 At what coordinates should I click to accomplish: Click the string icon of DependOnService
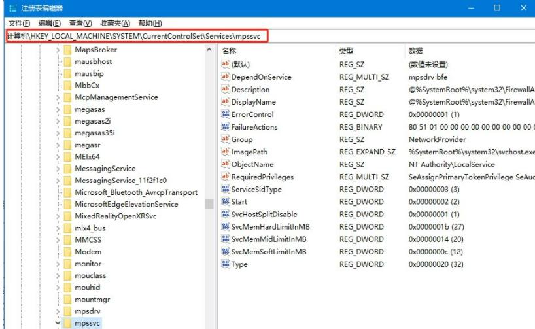[225, 77]
